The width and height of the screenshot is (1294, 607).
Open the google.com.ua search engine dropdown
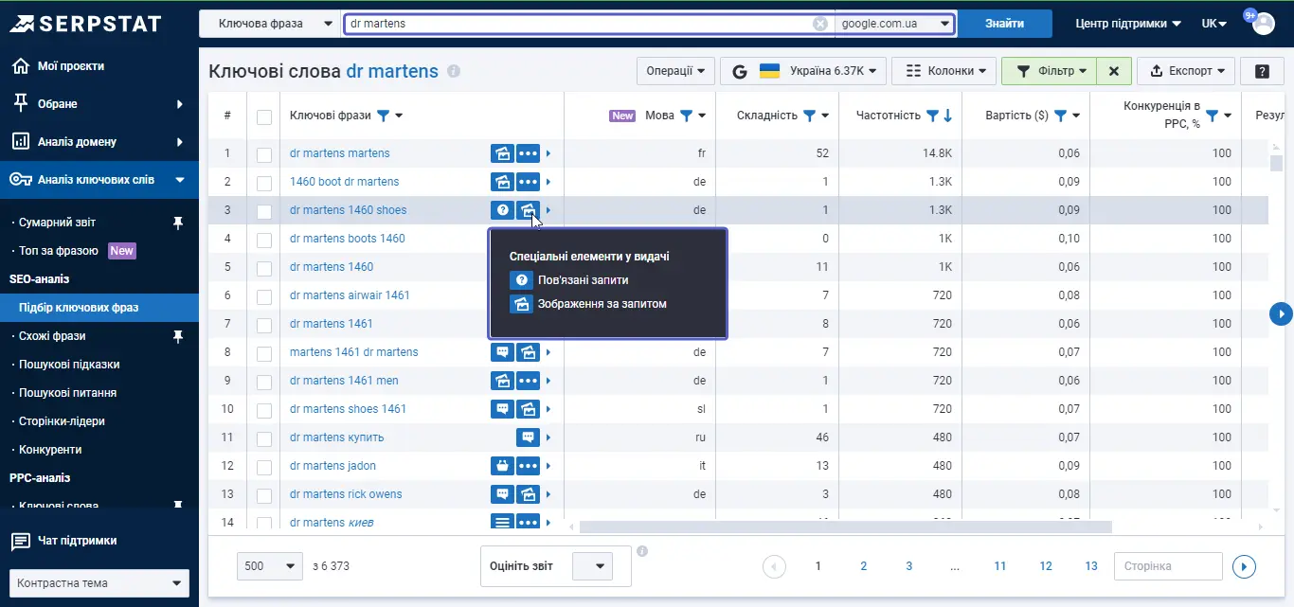tap(894, 24)
